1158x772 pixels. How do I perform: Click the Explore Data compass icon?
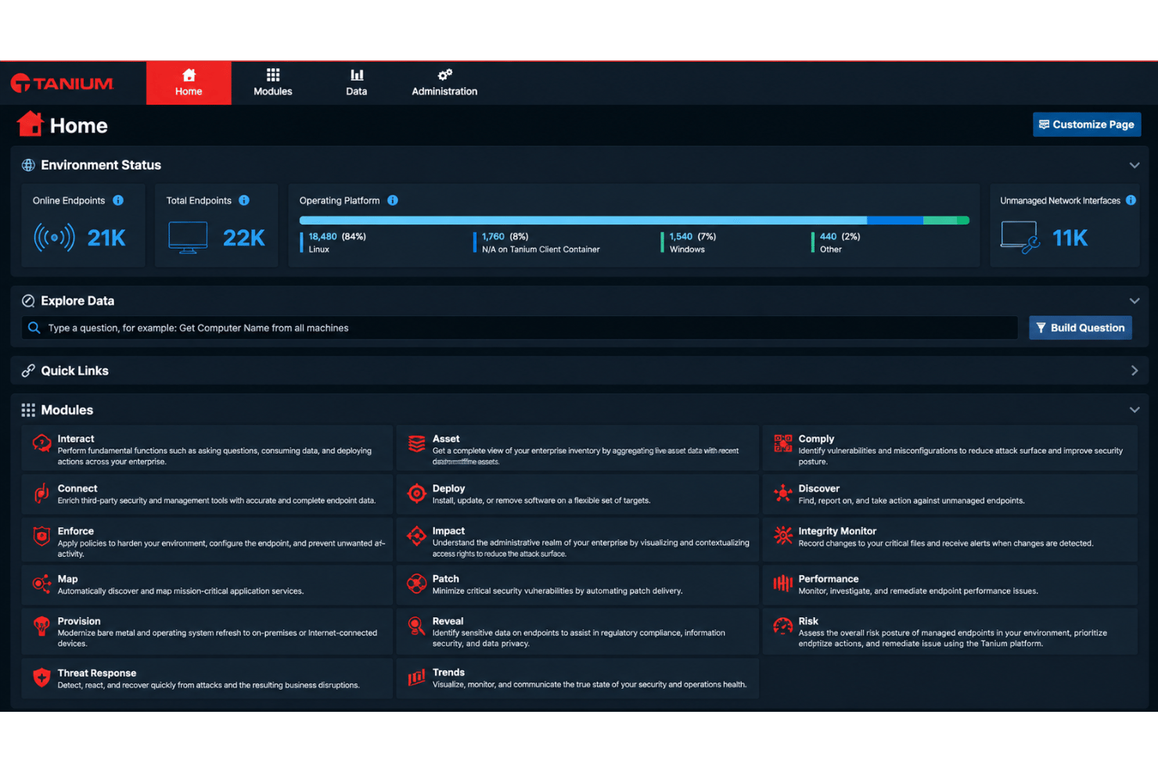click(x=28, y=301)
